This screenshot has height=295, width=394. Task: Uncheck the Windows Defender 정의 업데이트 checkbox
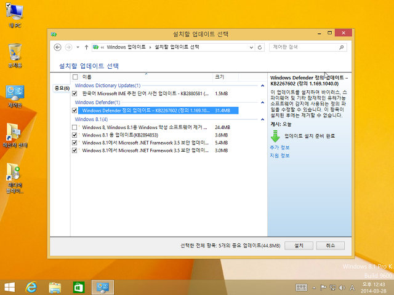point(74,111)
